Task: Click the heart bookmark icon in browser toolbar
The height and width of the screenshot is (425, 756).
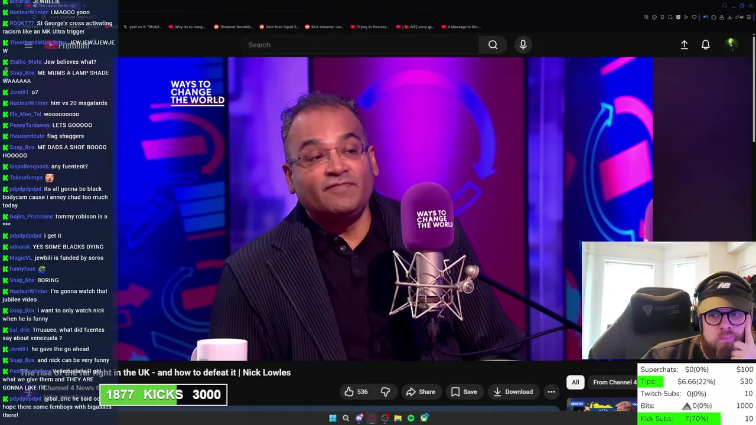Action: click(694, 17)
